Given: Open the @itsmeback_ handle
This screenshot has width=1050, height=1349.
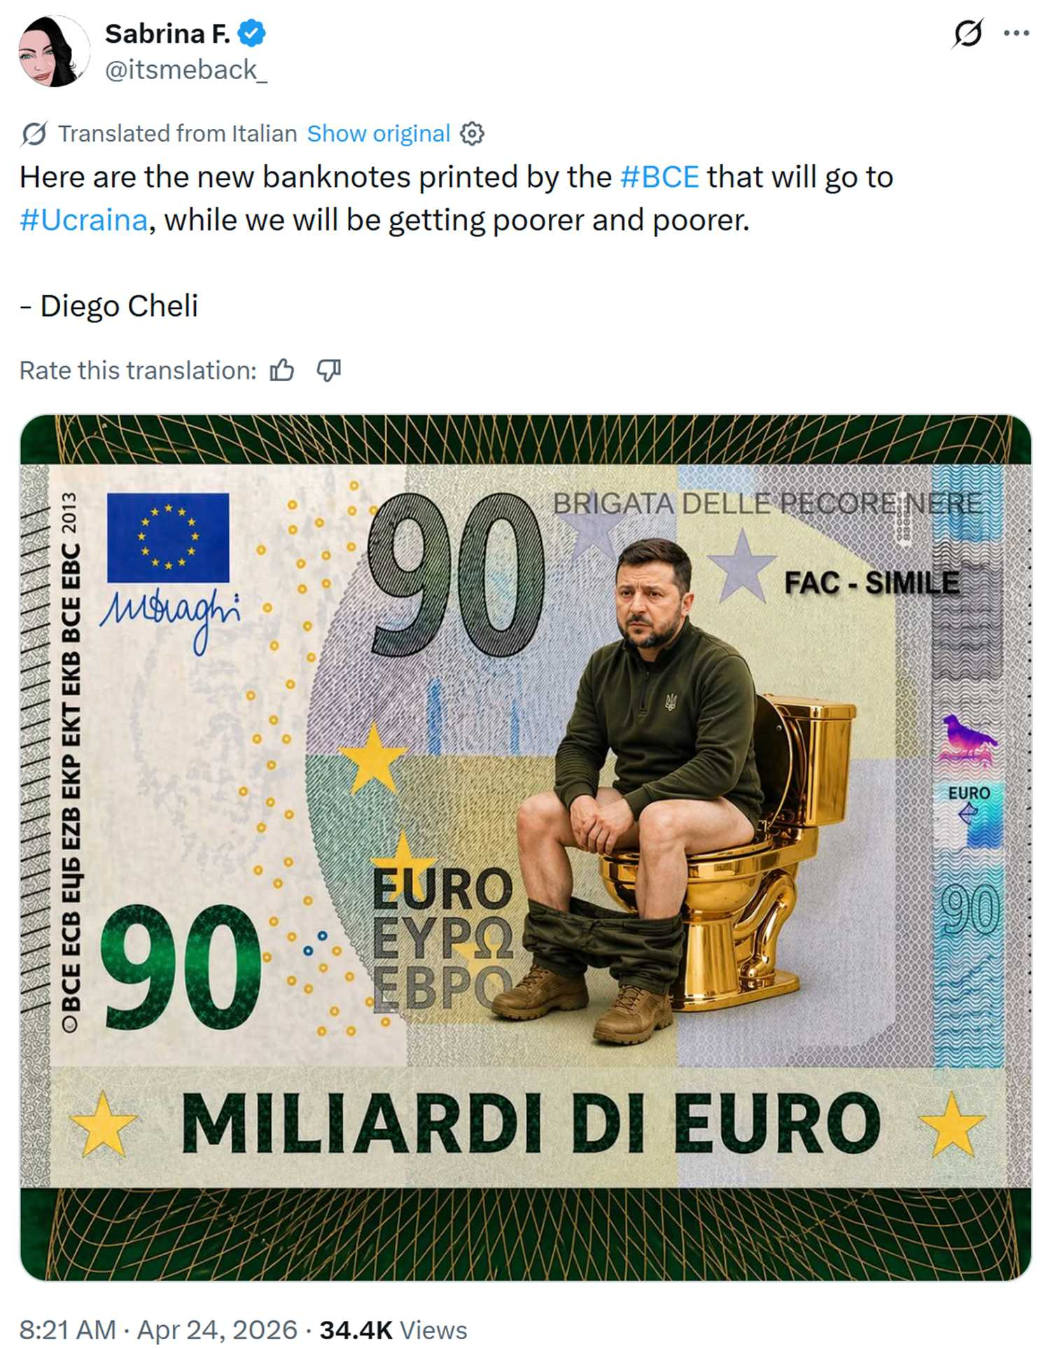Looking at the screenshot, I should pos(186,70).
